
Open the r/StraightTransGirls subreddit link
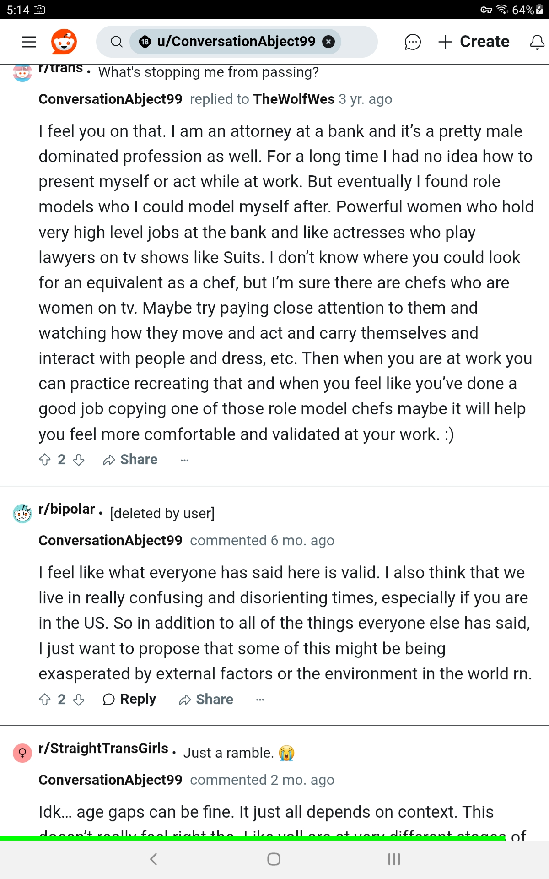coord(103,749)
